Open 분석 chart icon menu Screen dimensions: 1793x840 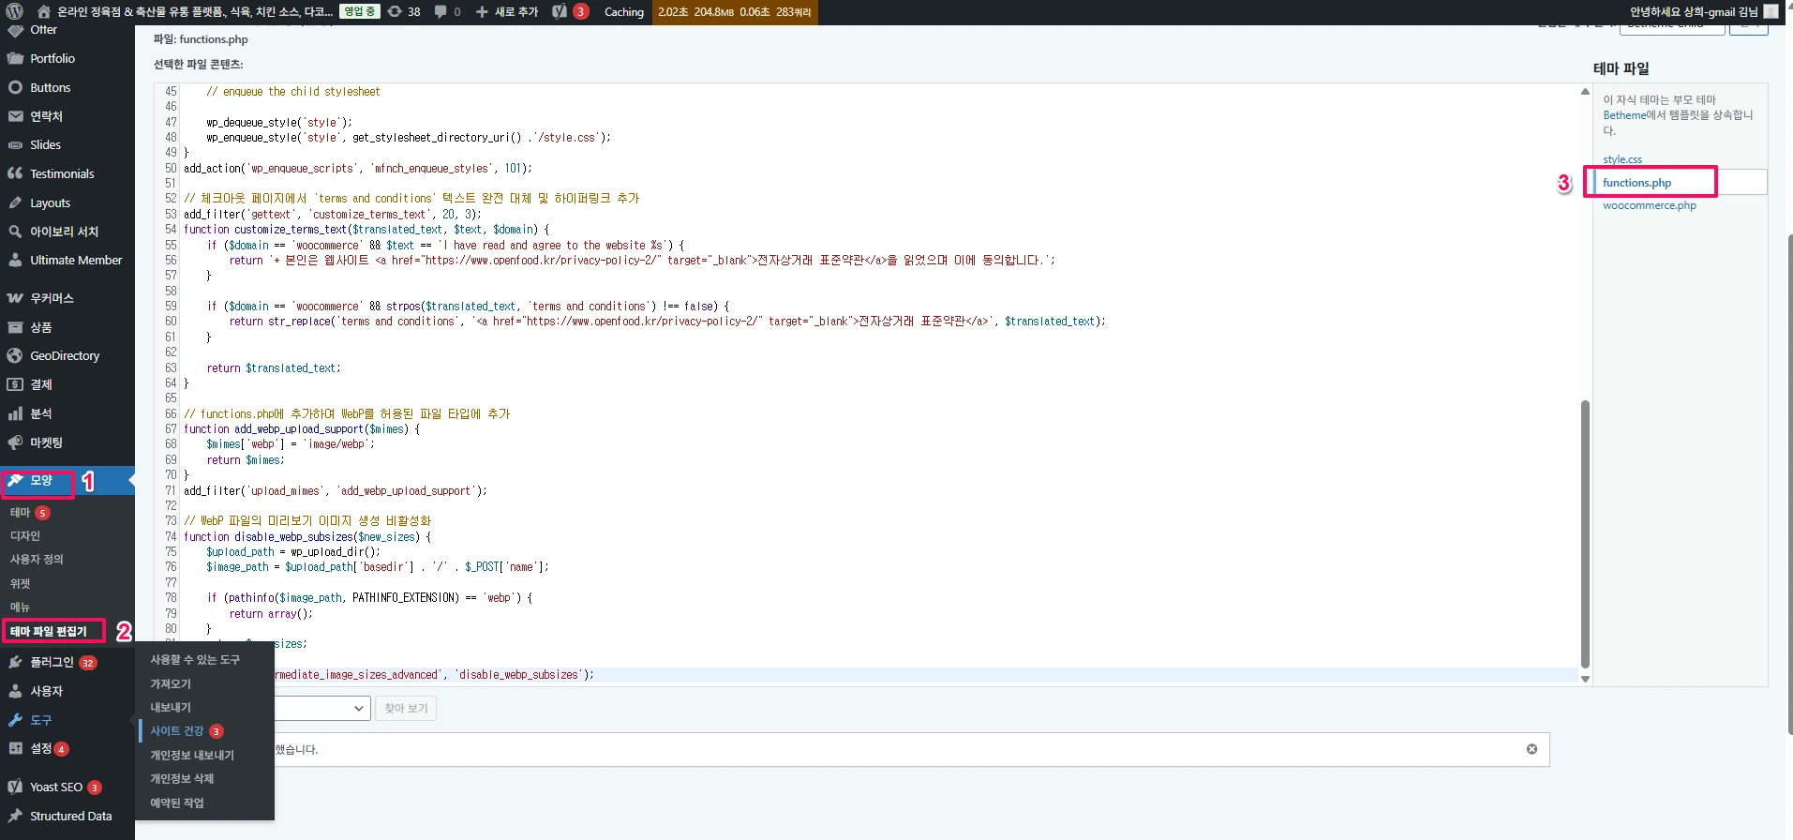pyautogui.click(x=15, y=413)
